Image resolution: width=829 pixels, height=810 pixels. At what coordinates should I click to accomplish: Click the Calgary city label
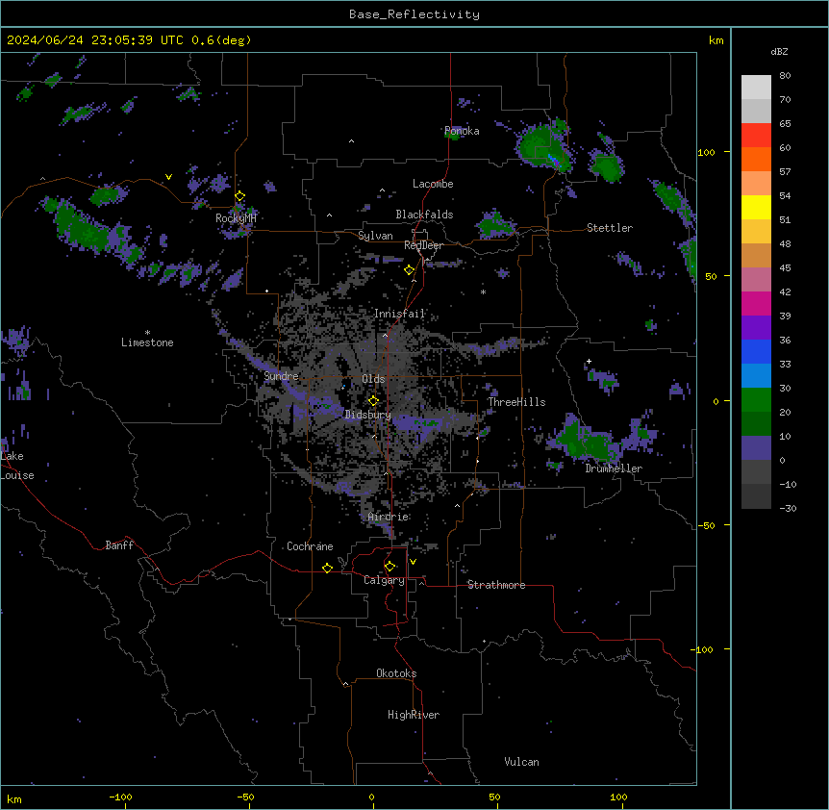(384, 580)
